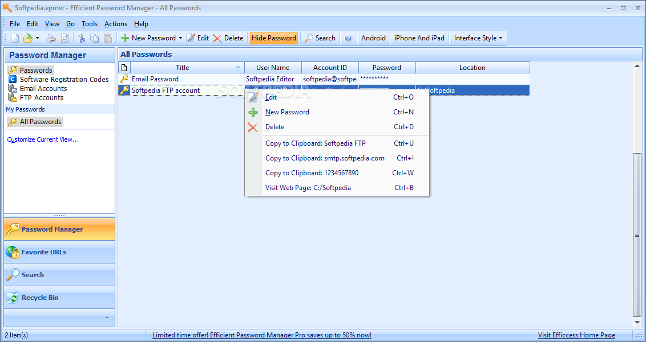Image resolution: width=646 pixels, height=342 pixels.
Task: Sort by the Title column header
Action: tap(187, 67)
